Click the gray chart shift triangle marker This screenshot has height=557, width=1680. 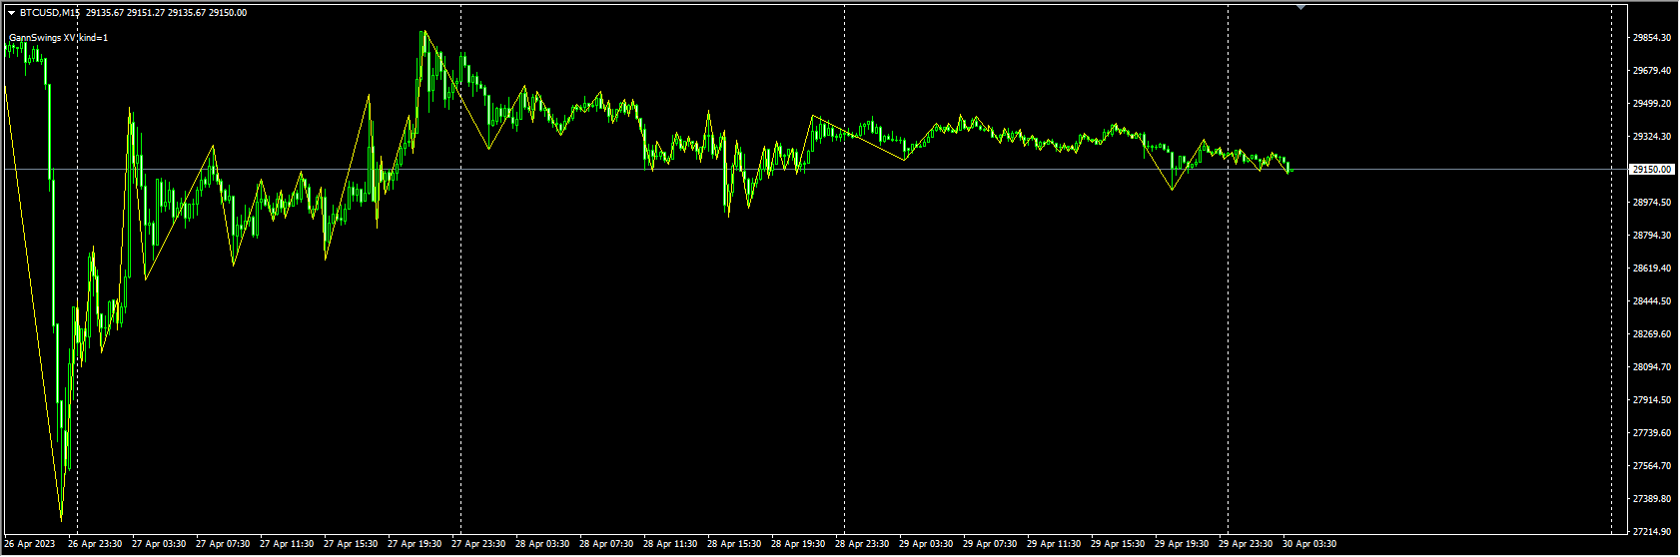(x=1300, y=7)
